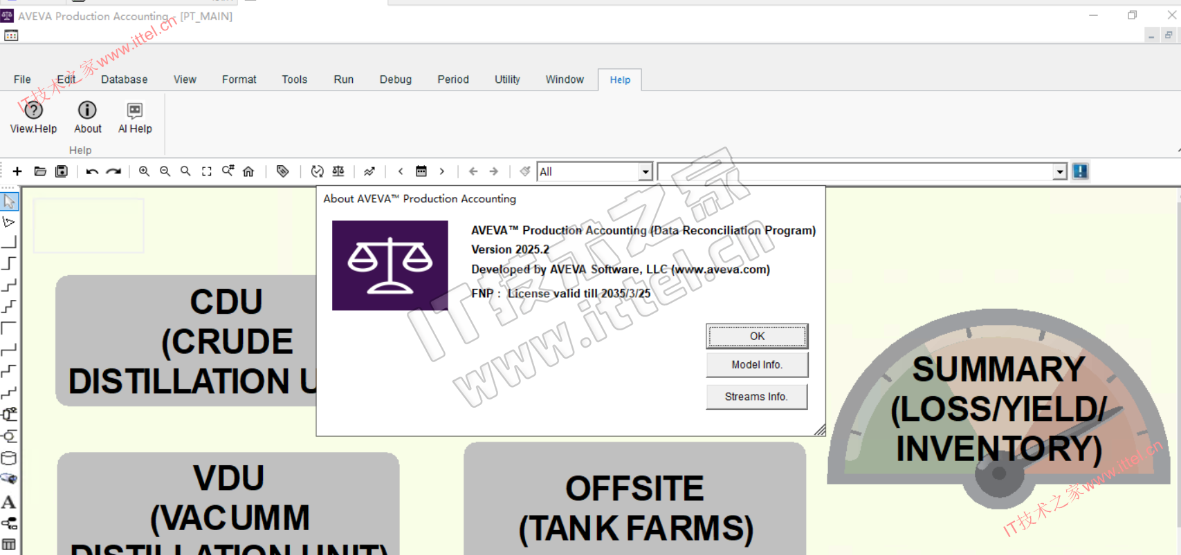Open the AI Help ribbon button

(135, 117)
